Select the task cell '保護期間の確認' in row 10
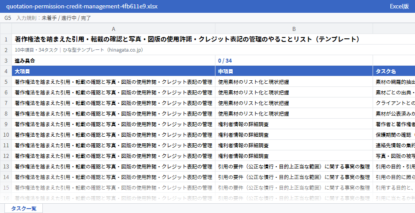 [394, 135]
